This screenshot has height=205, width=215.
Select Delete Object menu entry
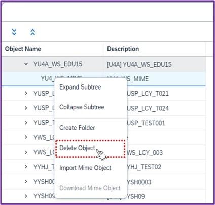point(90,149)
